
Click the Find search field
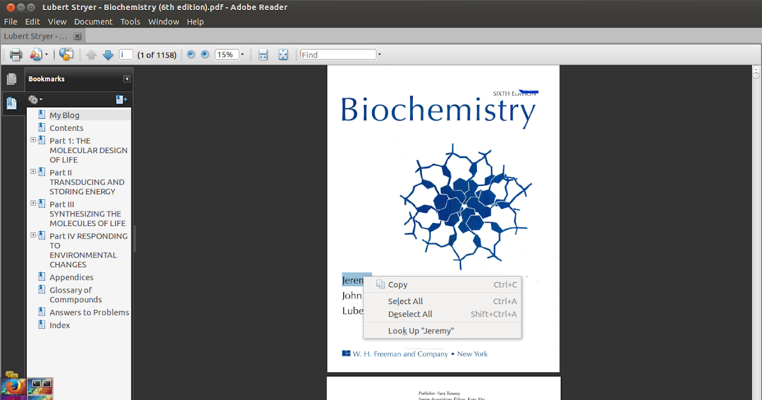[338, 55]
